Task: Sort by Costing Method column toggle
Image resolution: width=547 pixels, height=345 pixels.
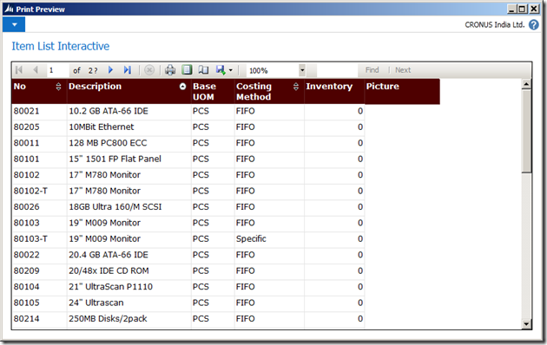Action: coord(296,87)
